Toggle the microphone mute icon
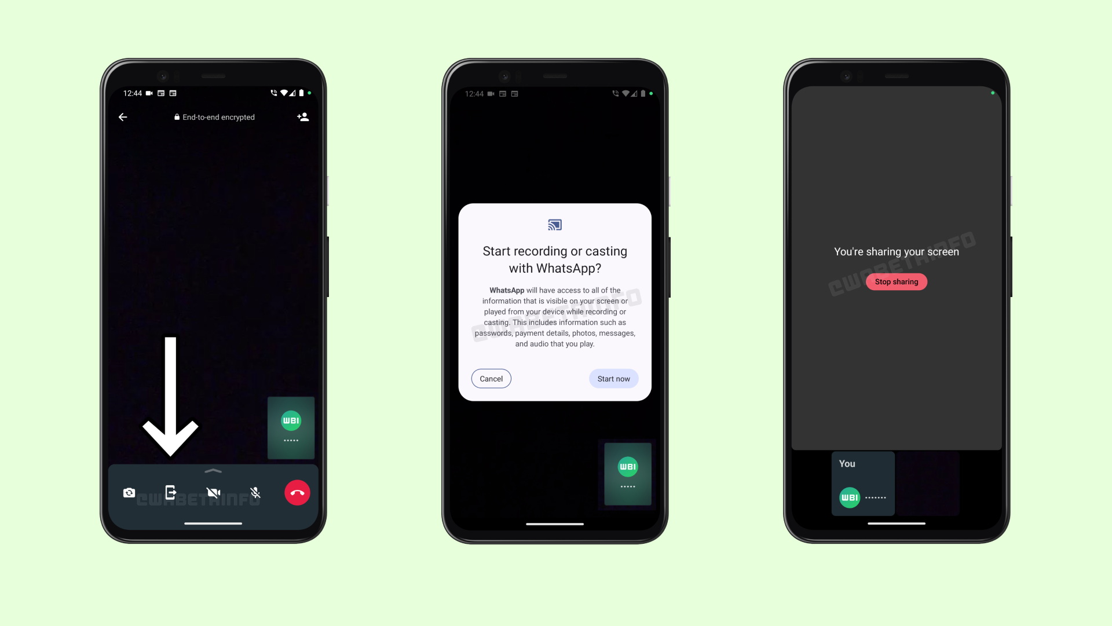This screenshot has width=1112, height=626. [256, 492]
